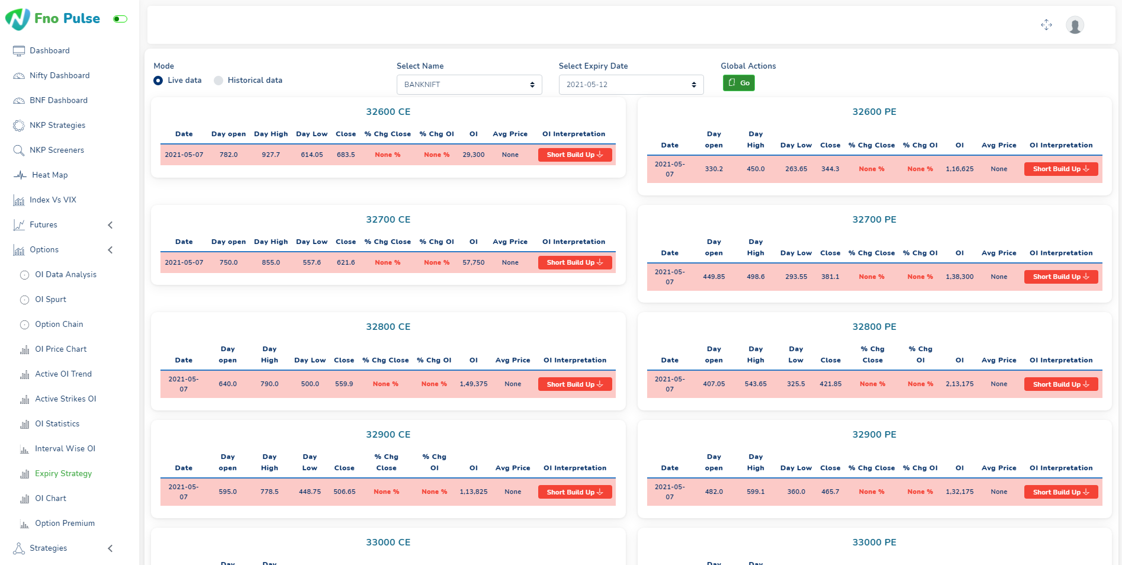Open the Select Expiry Date dropdown
The width and height of the screenshot is (1122, 565).
pos(631,85)
